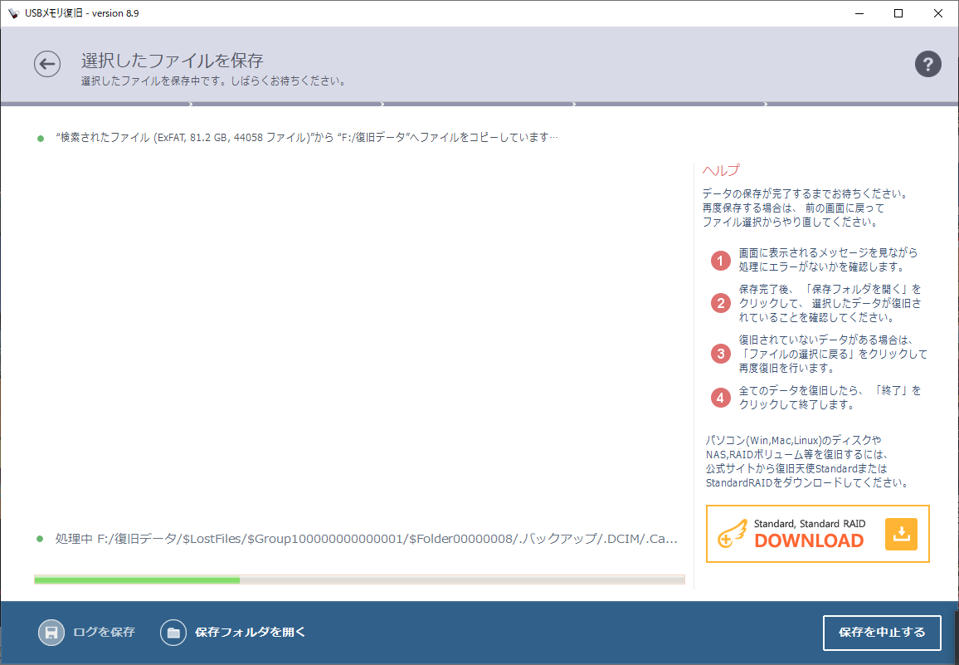Click the folder icon for 保存フォルダを開く
The height and width of the screenshot is (665, 959).
click(x=173, y=633)
